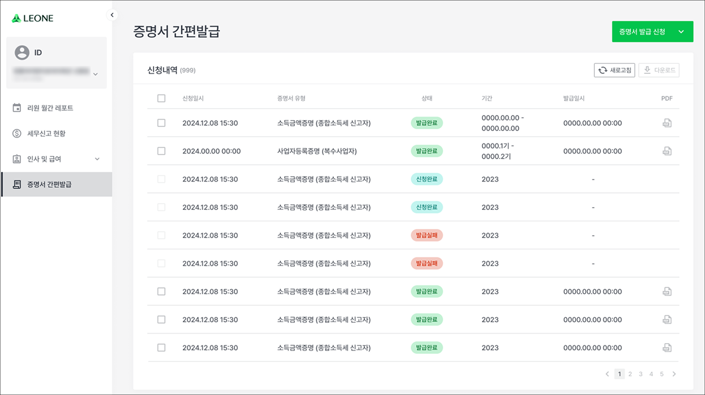Toggle the select-all checkbox in table header
Screen dimensions: 705x395
click(162, 98)
